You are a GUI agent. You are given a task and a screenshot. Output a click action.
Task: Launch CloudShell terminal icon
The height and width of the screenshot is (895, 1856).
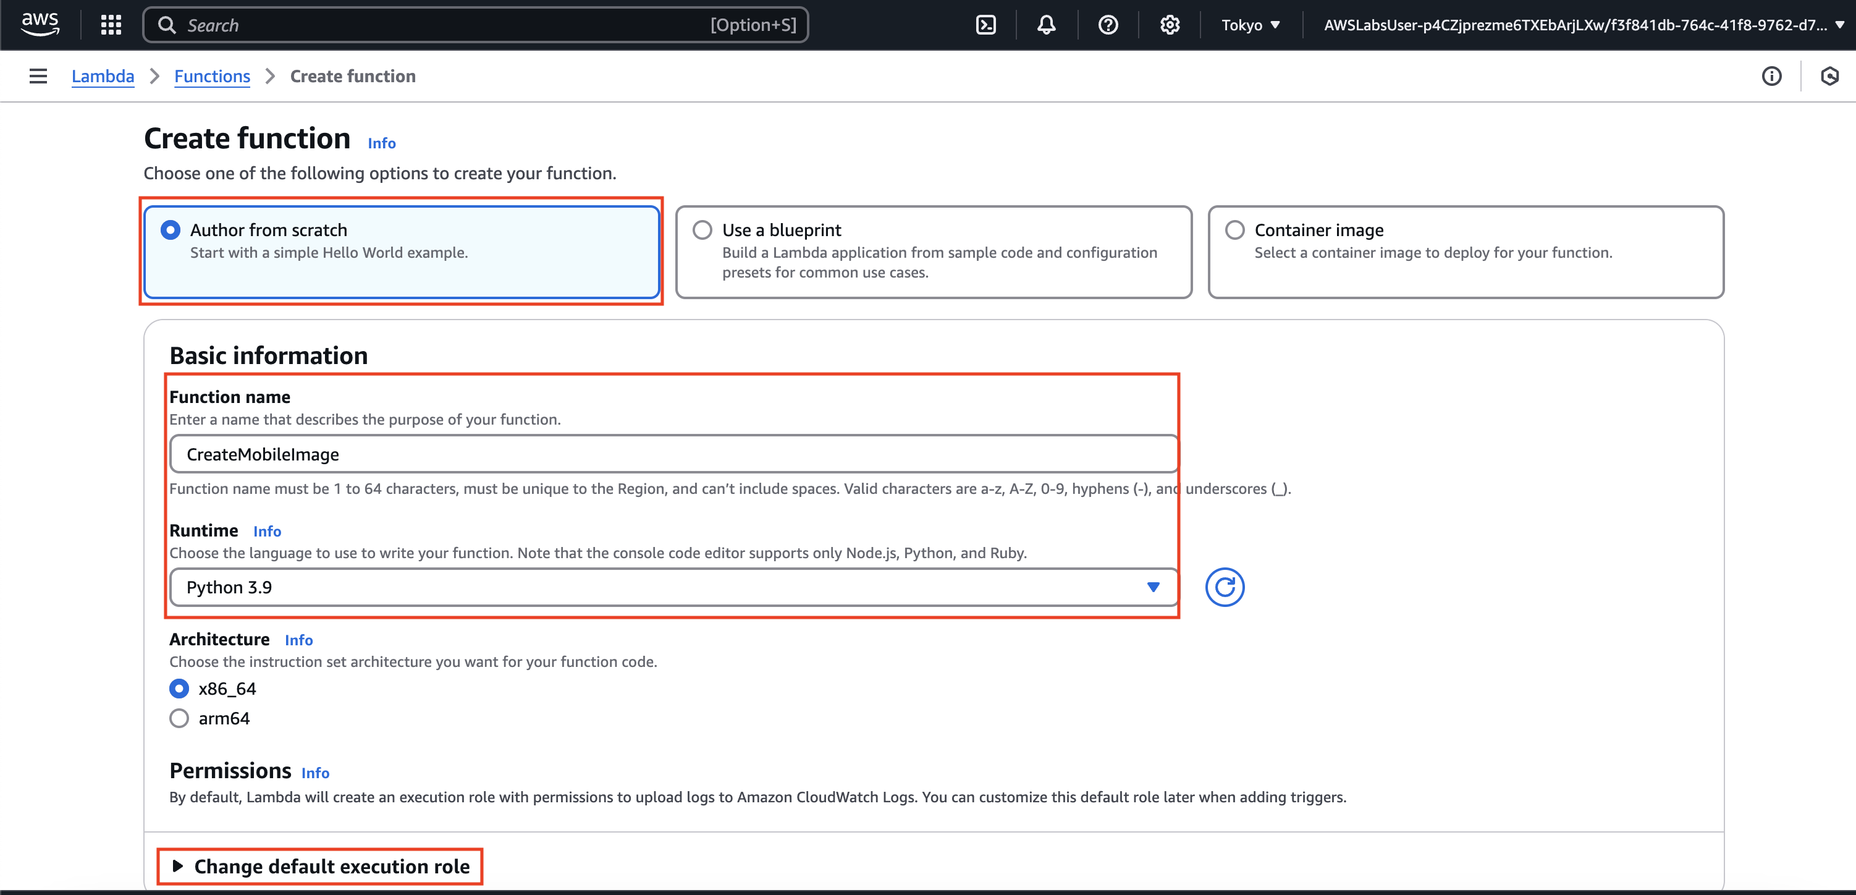[x=985, y=25]
